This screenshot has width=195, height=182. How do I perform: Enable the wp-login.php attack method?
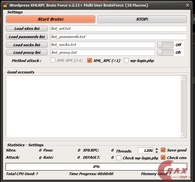tap(126, 60)
